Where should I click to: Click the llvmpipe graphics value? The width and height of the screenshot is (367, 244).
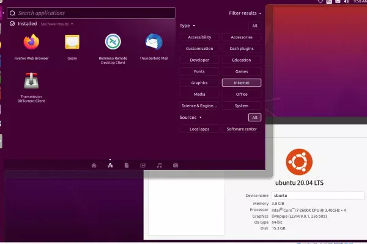299,216
